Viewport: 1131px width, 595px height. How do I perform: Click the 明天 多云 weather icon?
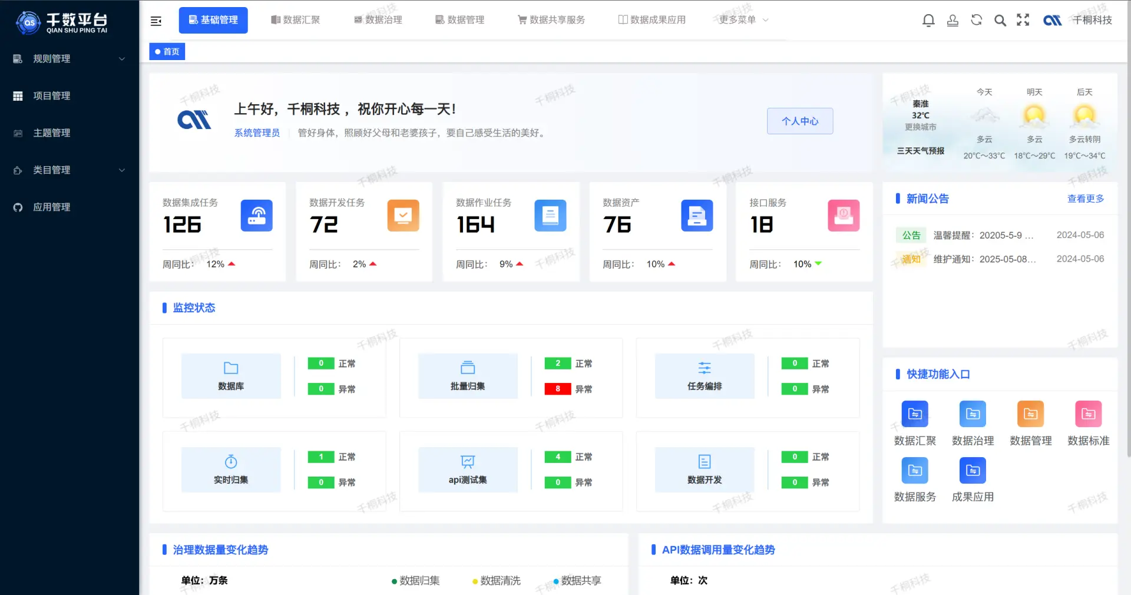click(1034, 115)
